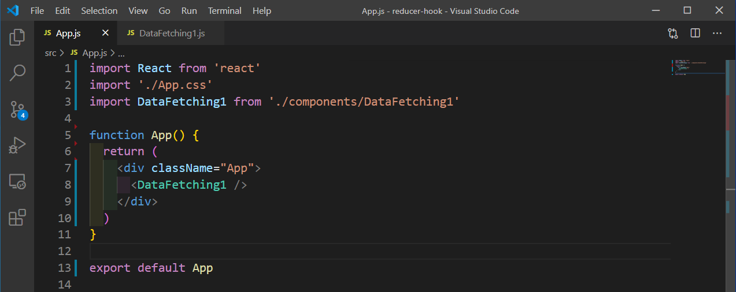Maximize the Visual Studio Code window

[x=687, y=10]
